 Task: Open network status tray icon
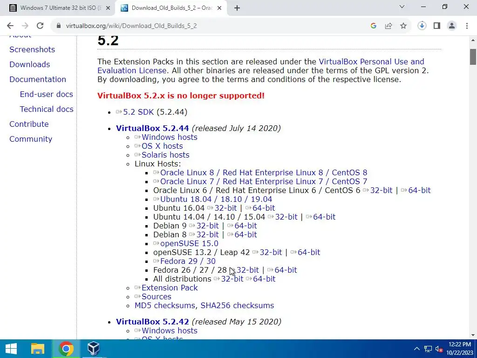pyautogui.click(x=428, y=349)
